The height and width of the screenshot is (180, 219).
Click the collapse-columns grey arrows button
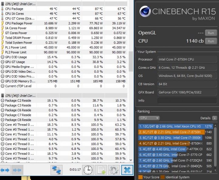click(17, 170)
